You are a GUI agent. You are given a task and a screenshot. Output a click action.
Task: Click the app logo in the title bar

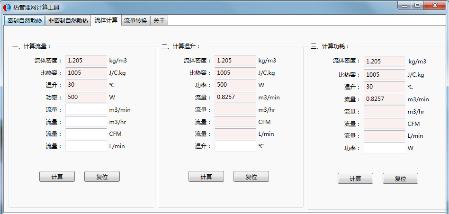pyautogui.click(x=7, y=7)
